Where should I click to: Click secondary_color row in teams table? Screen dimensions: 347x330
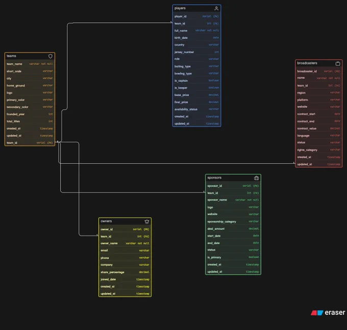click(30, 107)
